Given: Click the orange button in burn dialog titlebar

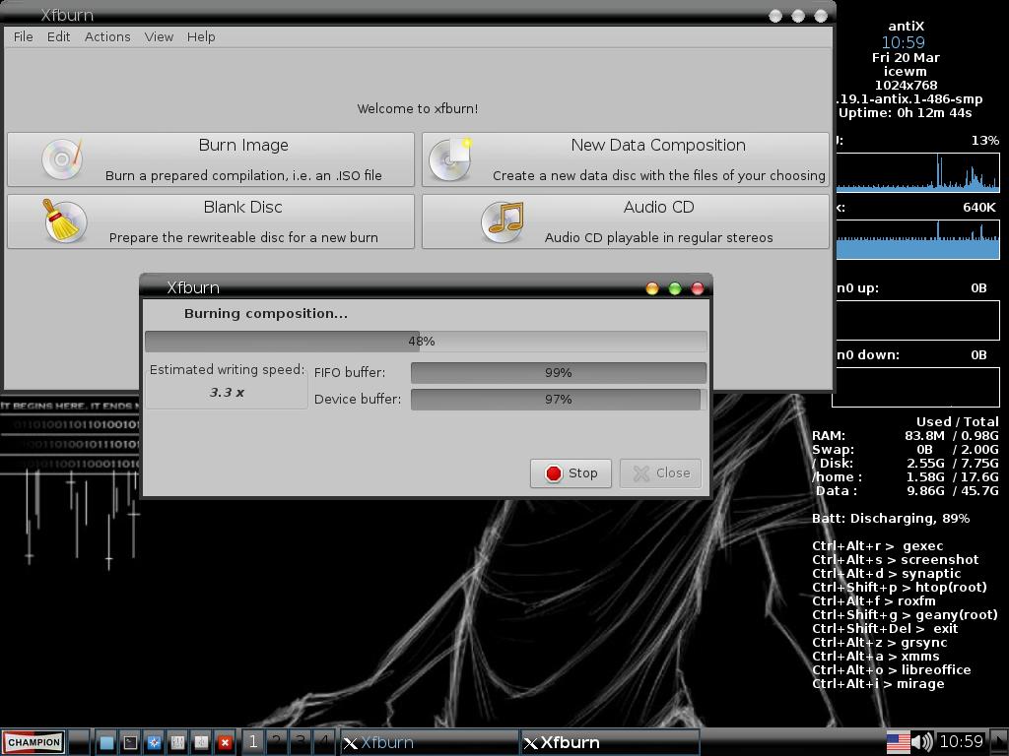Looking at the screenshot, I should pos(652,288).
